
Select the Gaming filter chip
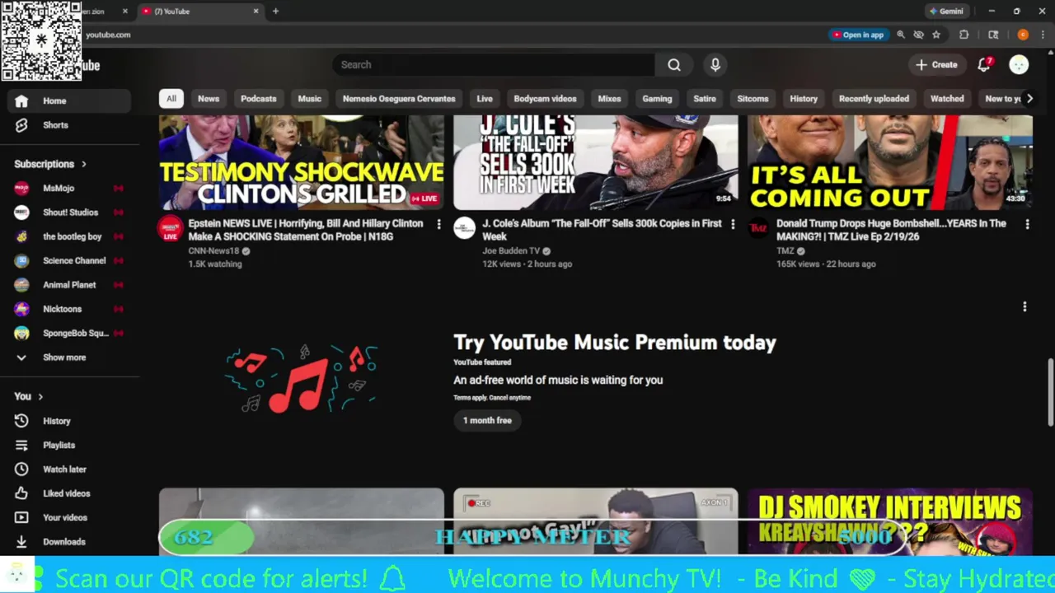coord(657,99)
